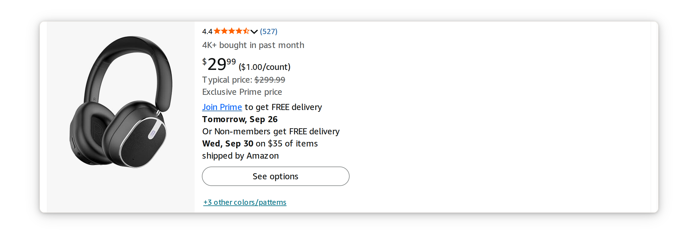The image size is (698, 234).
Task: Click the $1.00/count unit price text
Action: 264,67
